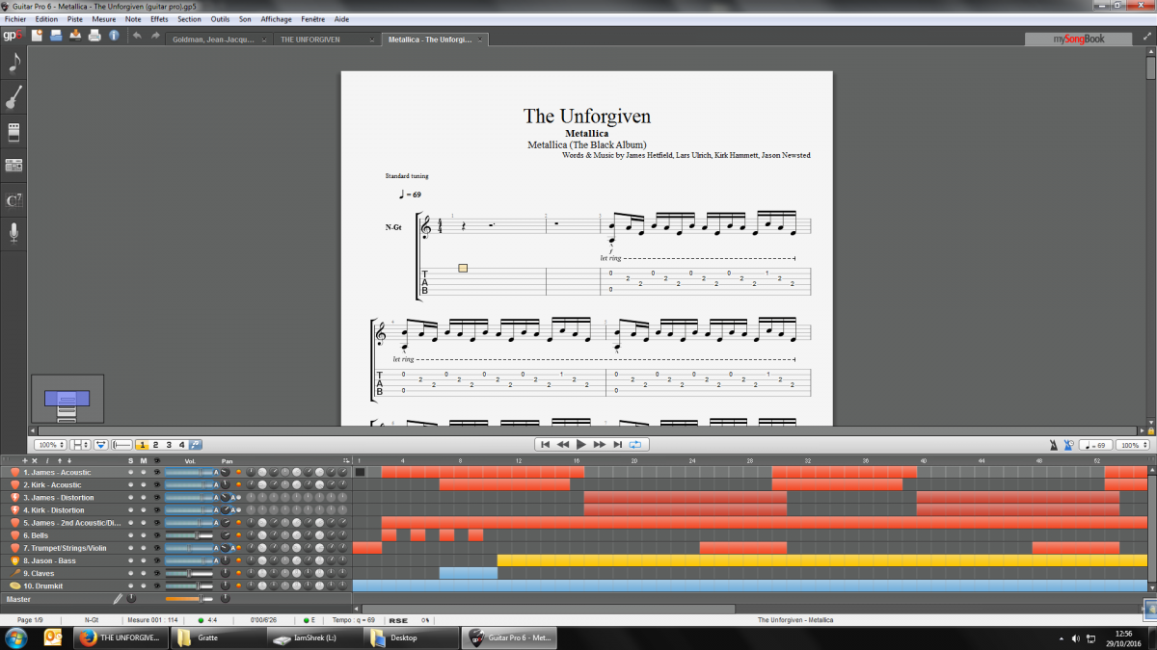Adjust the Master volume slider

(x=189, y=599)
